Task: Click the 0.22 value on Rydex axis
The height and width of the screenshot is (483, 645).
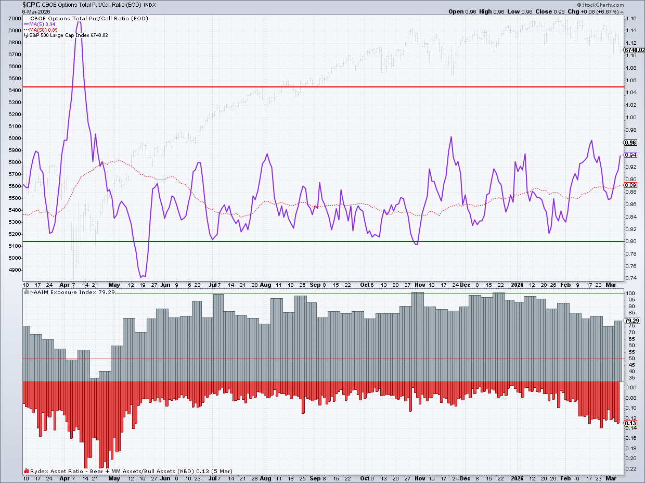Action: [630, 468]
